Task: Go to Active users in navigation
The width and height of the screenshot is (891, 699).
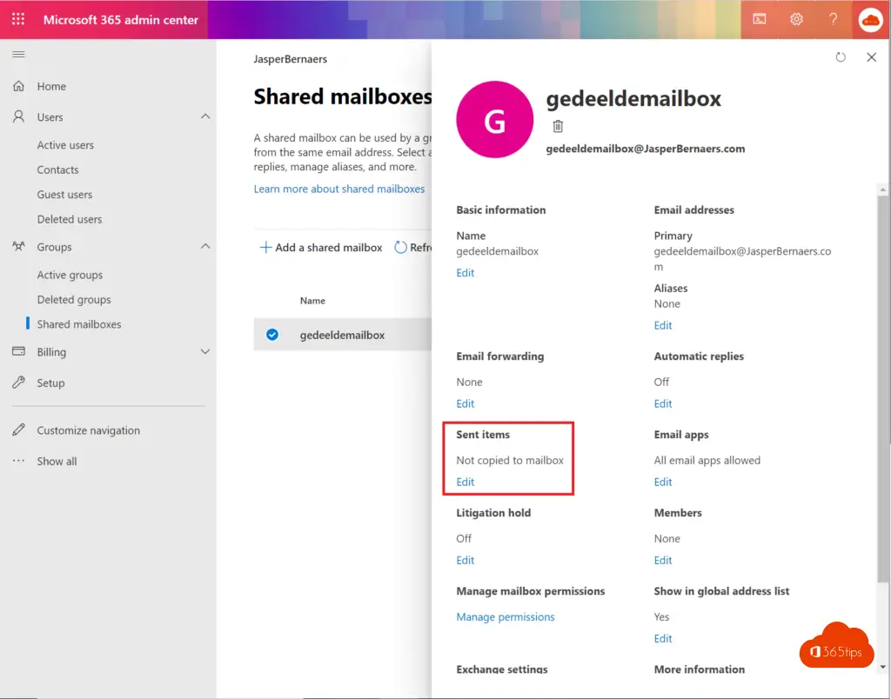Action: [x=65, y=145]
